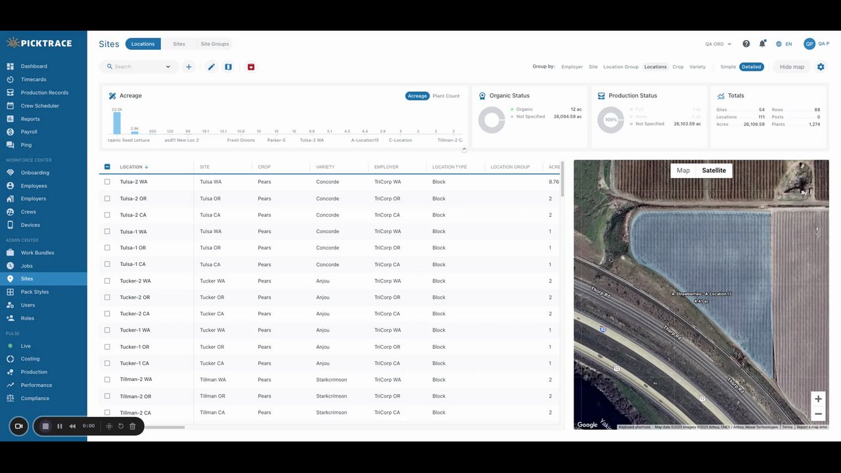Sort by the Location Type column header
The height and width of the screenshot is (473, 841).
(449, 167)
